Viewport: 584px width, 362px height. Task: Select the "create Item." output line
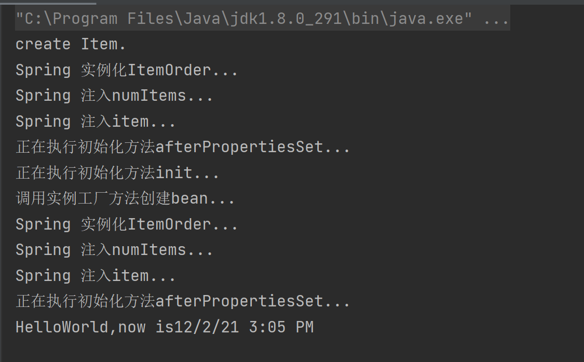click(71, 44)
